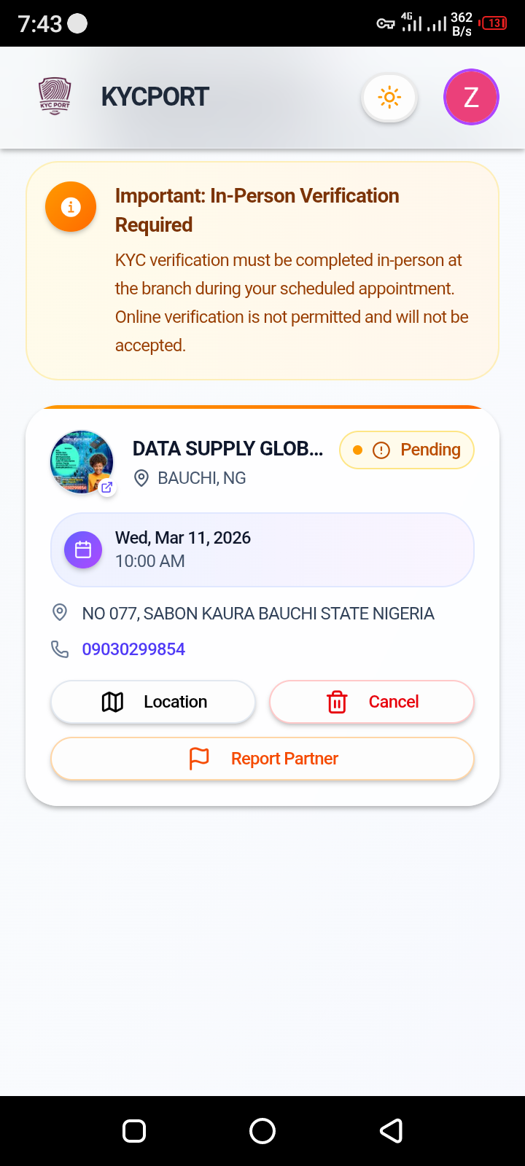Cancel the appointment

click(372, 702)
